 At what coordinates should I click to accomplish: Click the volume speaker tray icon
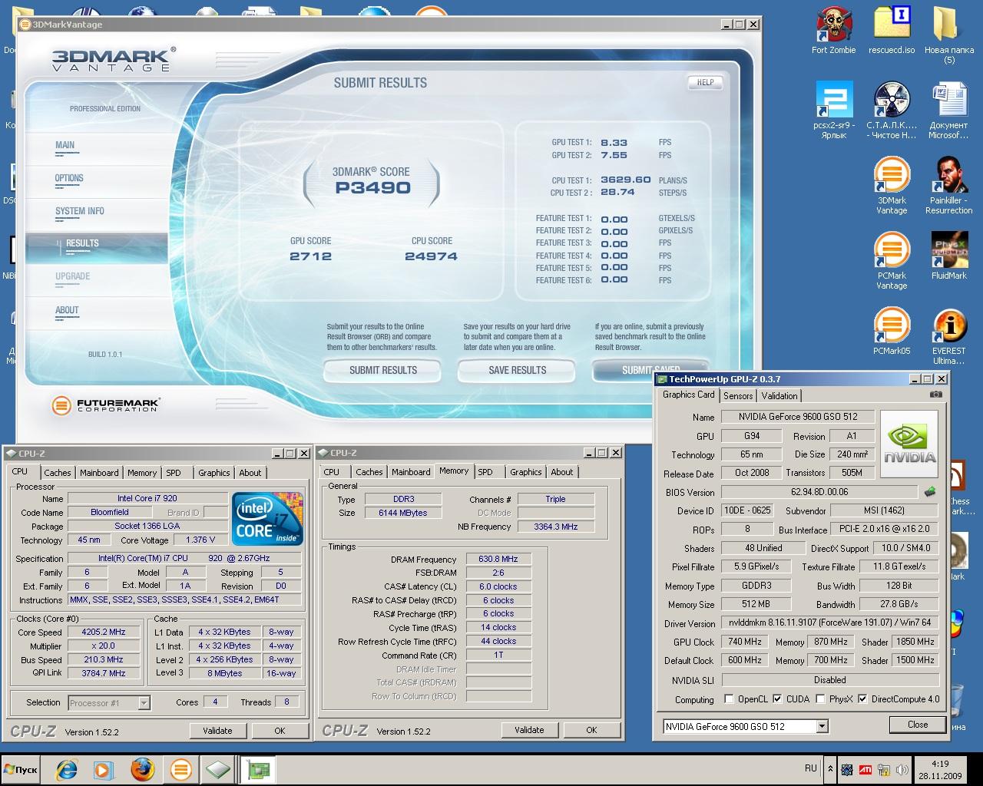click(903, 769)
